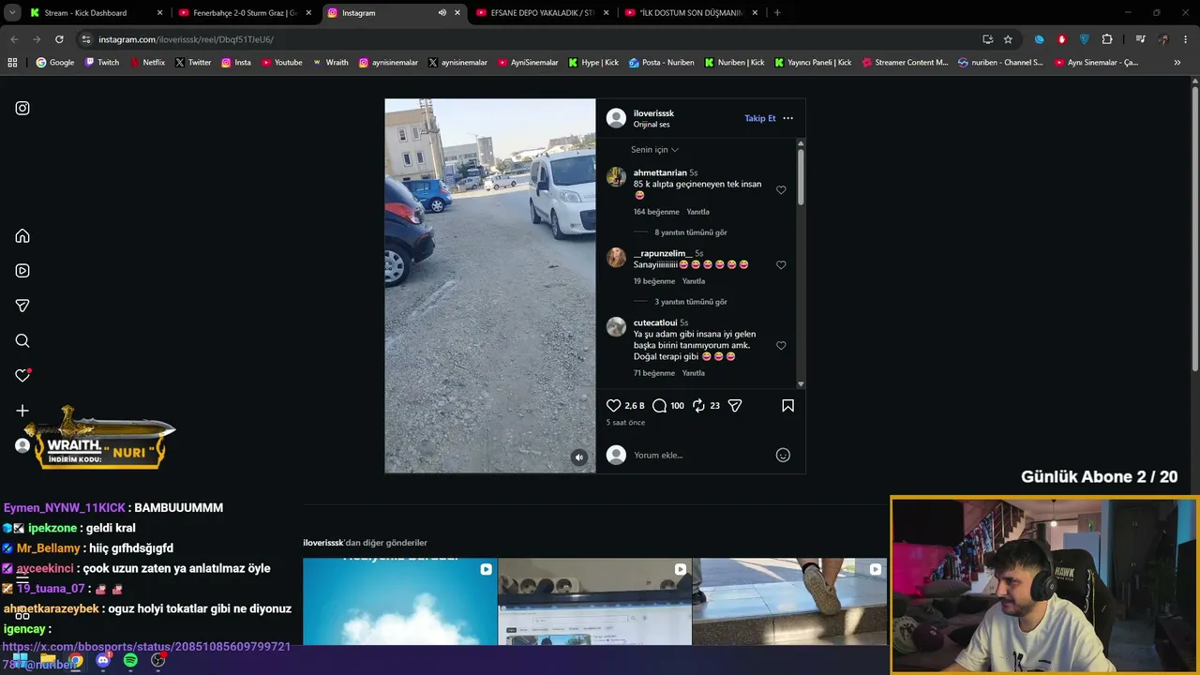Install app icon in the address bar
The width and height of the screenshot is (1200, 675).
(x=987, y=39)
